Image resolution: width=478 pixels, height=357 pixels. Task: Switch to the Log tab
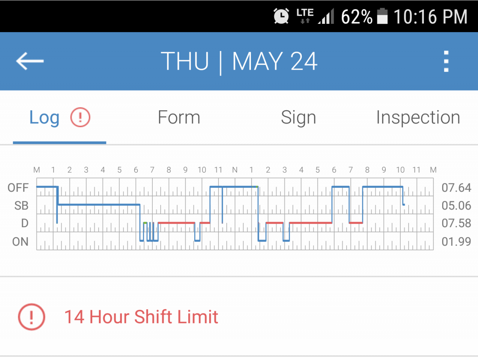tap(44, 118)
